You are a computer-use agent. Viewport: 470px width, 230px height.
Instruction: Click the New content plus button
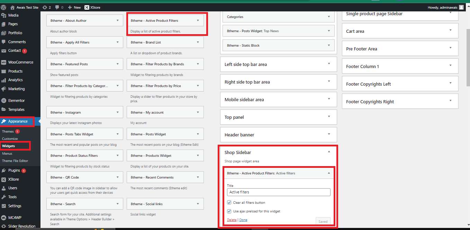(74, 7)
